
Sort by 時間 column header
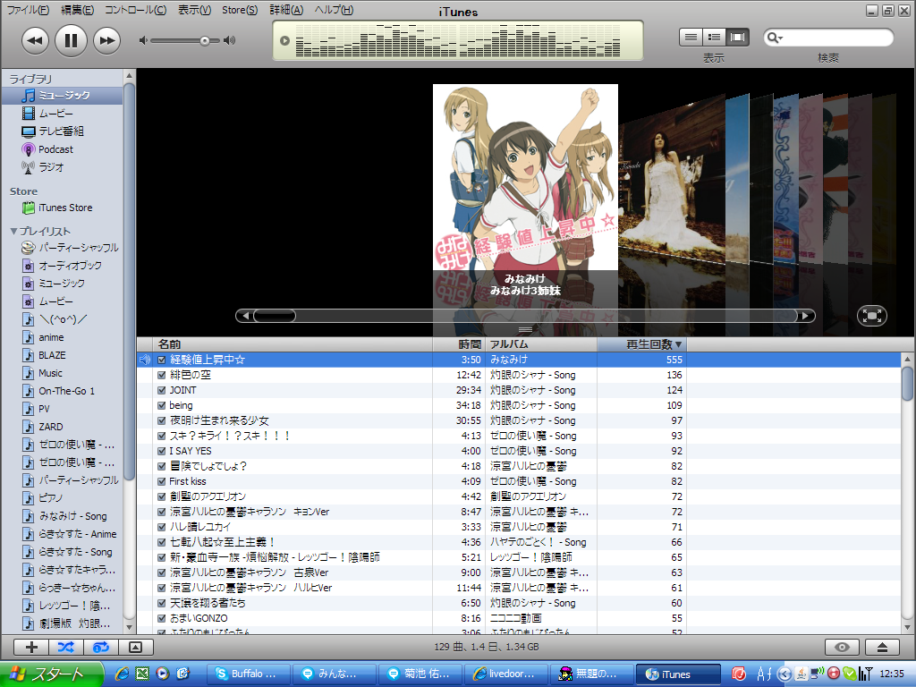click(457, 344)
